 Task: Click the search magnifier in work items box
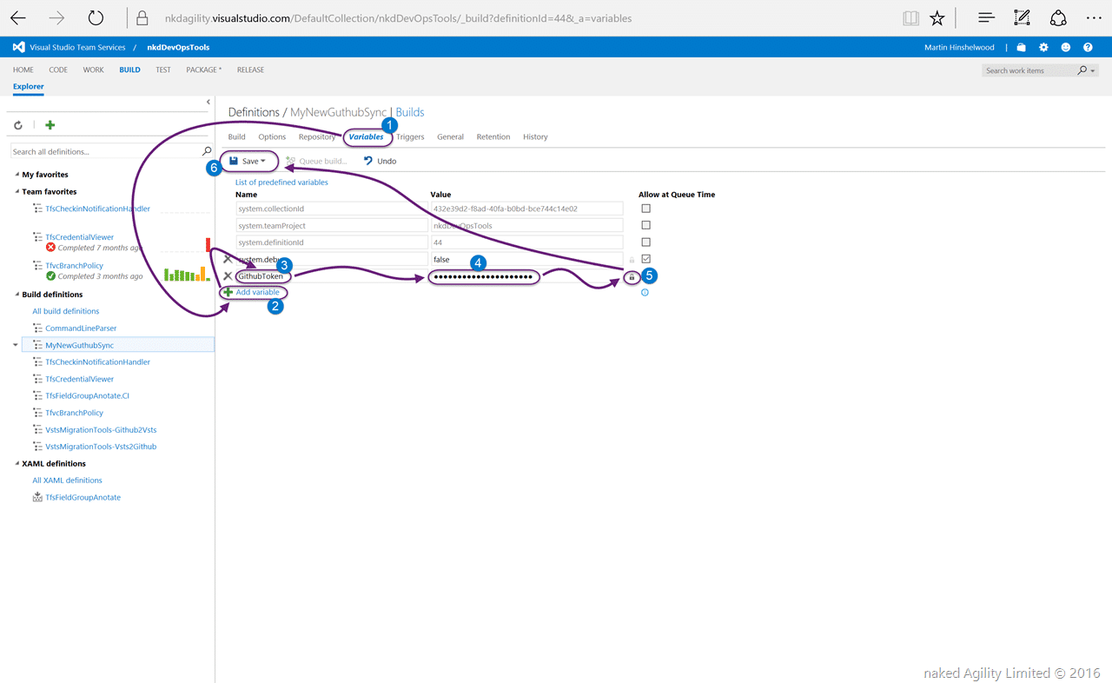[1082, 70]
